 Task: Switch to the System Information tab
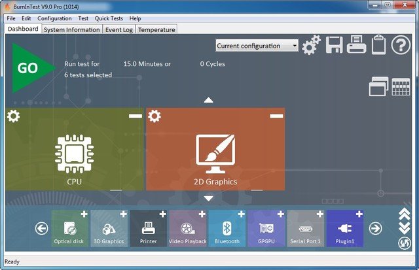pyautogui.click(x=71, y=29)
